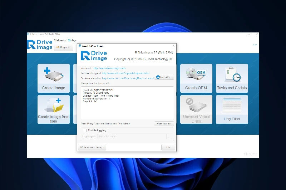This screenshot has height=190, width=286.
Task: Open the three-dot menu in main window
Action: tap(255, 45)
